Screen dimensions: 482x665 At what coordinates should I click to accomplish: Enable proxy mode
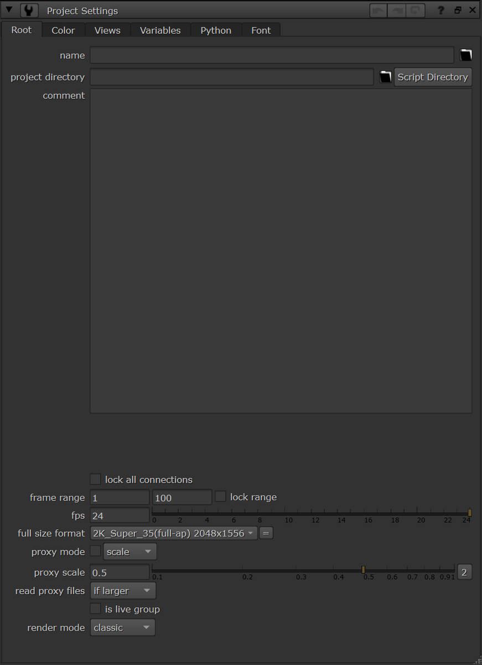(95, 551)
